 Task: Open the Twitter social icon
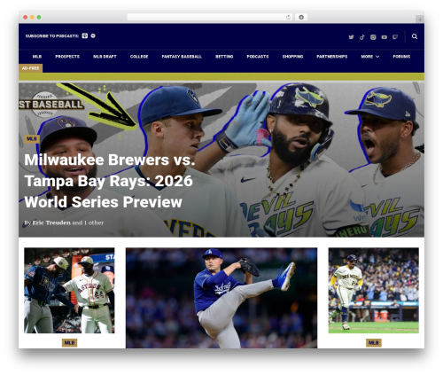coord(351,37)
